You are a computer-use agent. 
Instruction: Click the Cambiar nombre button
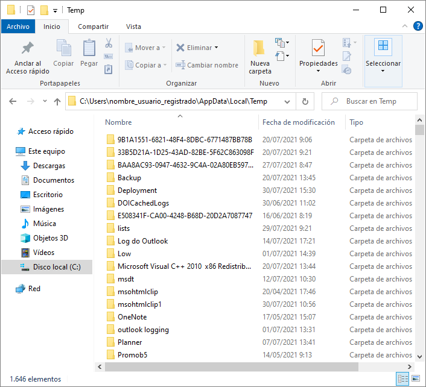point(207,65)
